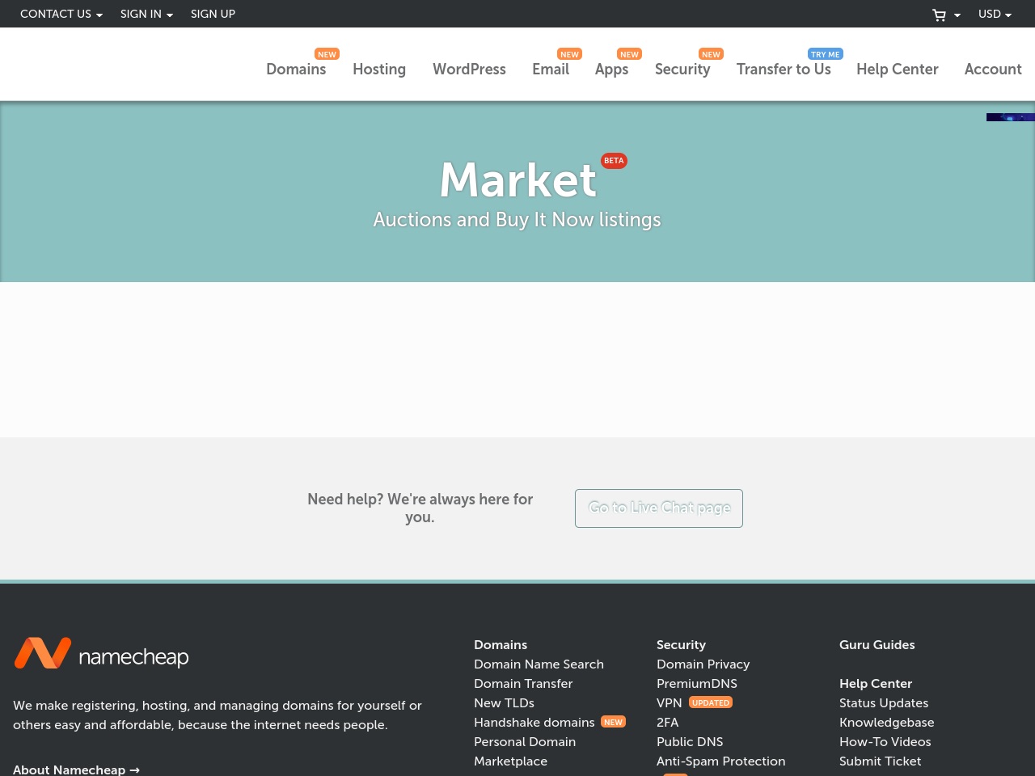Expand the CONTACT US dropdown
Image resolution: width=1035 pixels, height=776 pixels.
61,14
